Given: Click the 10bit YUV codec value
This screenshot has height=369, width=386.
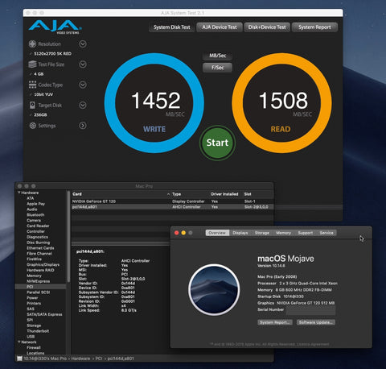Looking at the screenshot, I should (43, 94).
